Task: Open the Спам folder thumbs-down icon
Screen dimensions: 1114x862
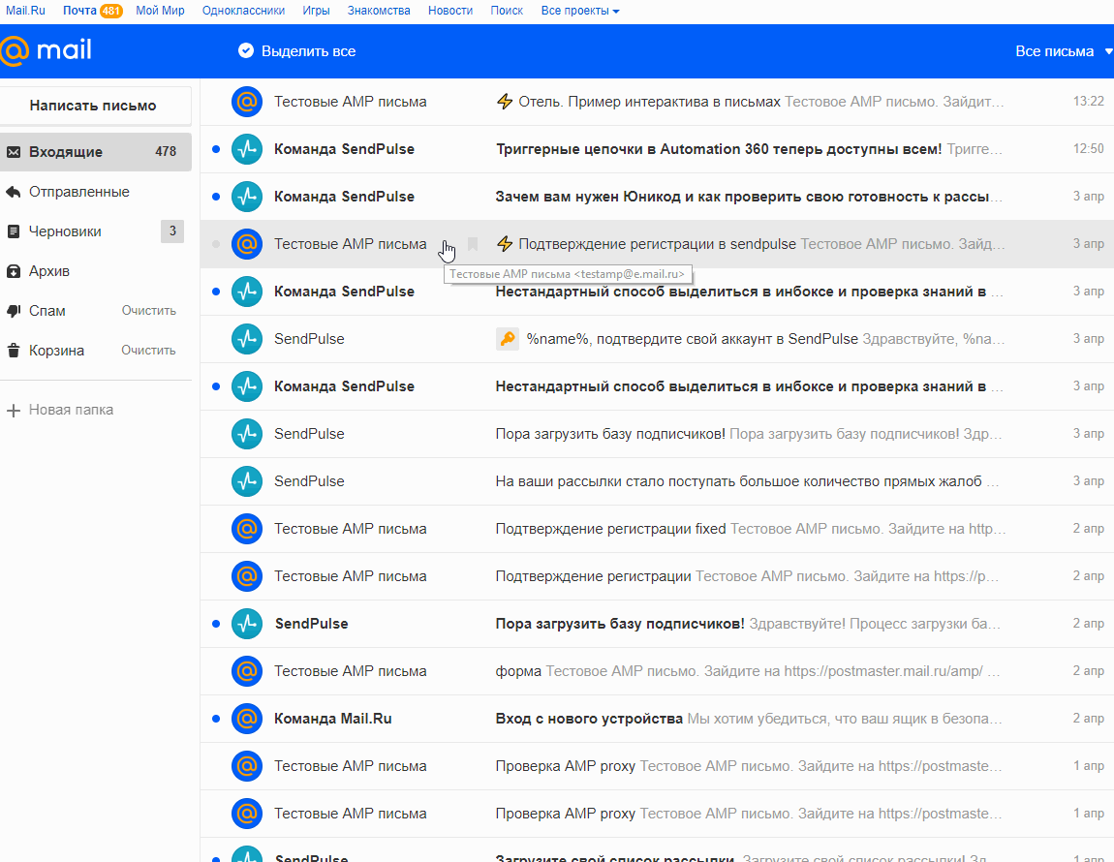Action: pyautogui.click(x=14, y=311)
